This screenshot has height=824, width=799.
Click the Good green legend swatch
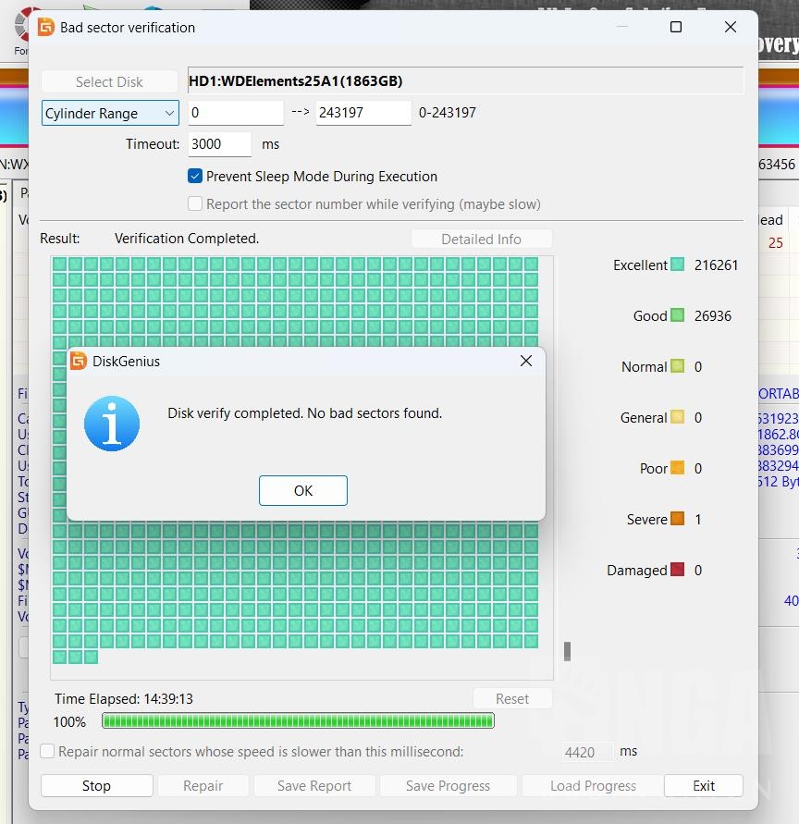coord(678,316)
